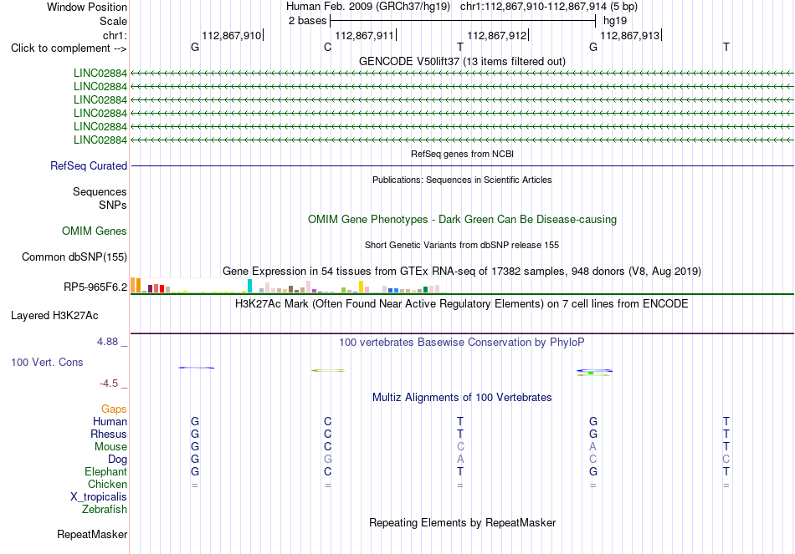Click the 'chr1:' ruler label
The height and width of the screenshot is (554, 795).
click(115, 35)
